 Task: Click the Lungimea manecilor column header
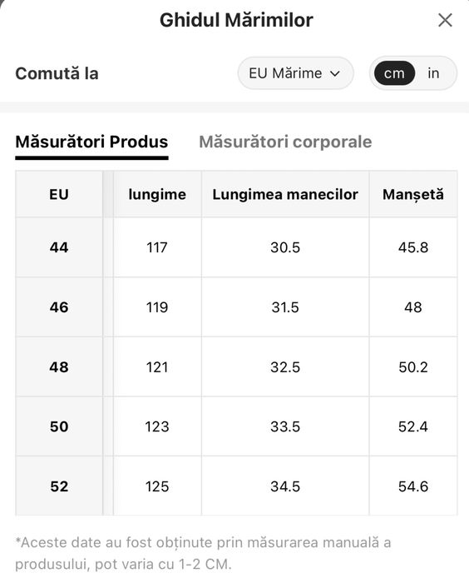pos(285,194)
